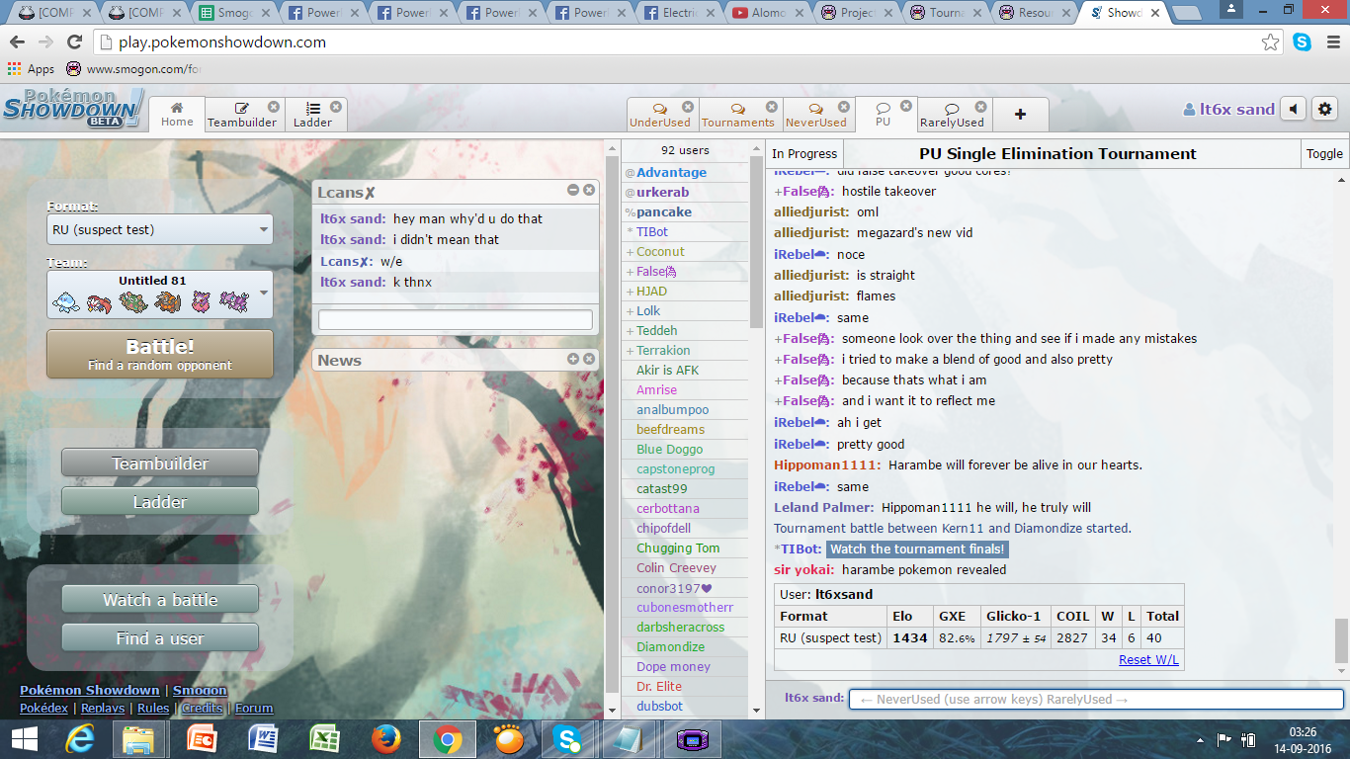Open the Apps bookmarks shortcut
The image size is (1350, 759).
click(31, 69)
